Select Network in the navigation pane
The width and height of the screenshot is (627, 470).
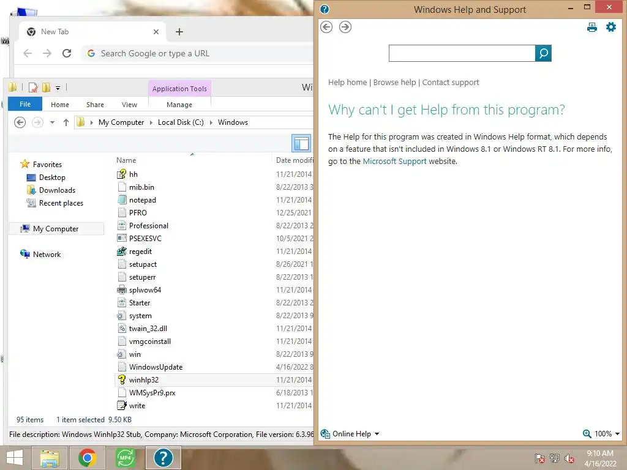pyautogui.click(x=47, y=254)
